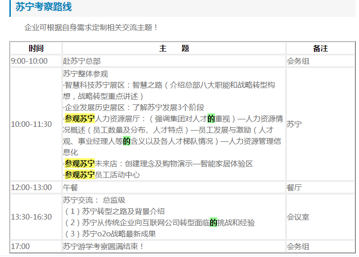
Task: Click the 赴苏宁总部 topic cell
Action: tap(174, 61)
